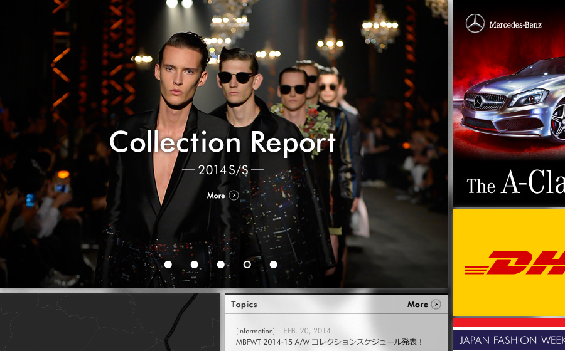Click the 2014 S/S subtitle
Viewport: 565px width, 351px height.
(x=223, y=170)
